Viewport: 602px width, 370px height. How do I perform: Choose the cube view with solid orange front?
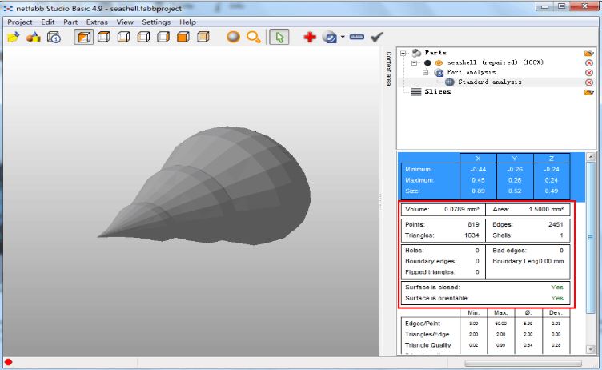183,37
